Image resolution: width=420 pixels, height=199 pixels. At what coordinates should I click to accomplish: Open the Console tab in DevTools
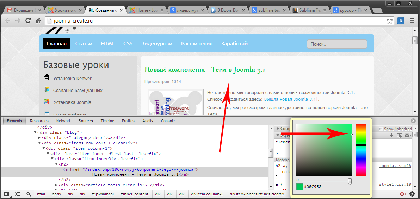point(168,121)
